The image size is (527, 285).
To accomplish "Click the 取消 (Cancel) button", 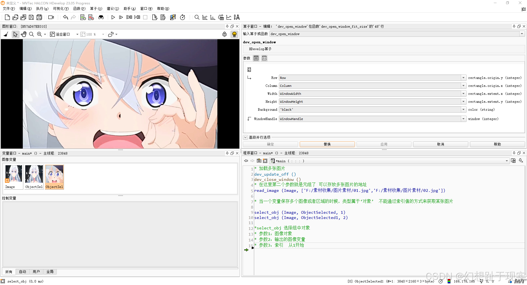I will point(441,144).
